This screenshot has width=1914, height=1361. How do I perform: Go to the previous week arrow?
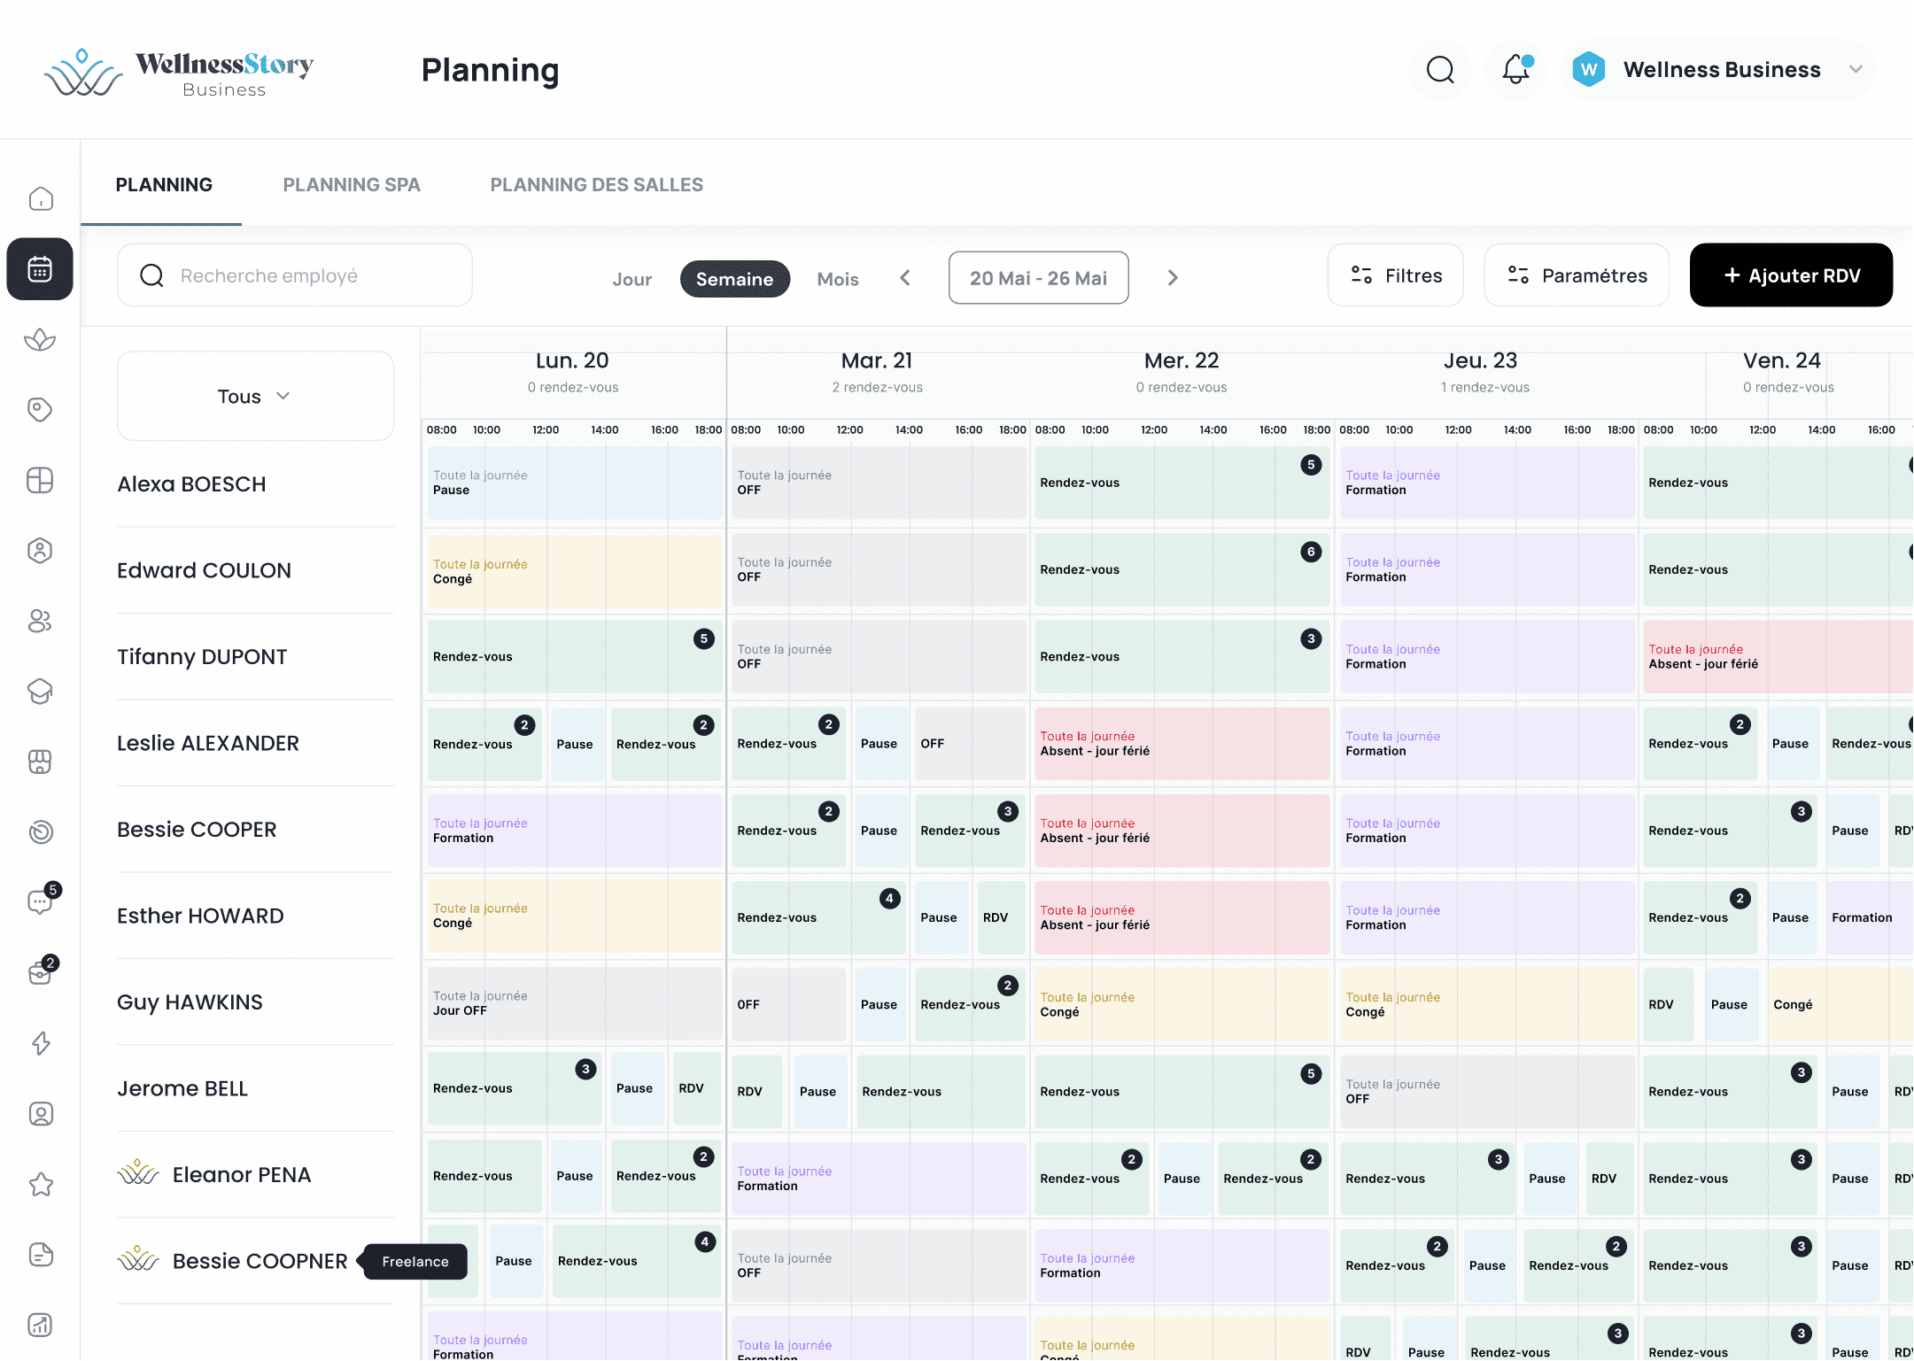coord(904,277)
